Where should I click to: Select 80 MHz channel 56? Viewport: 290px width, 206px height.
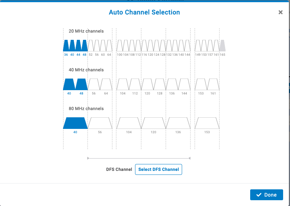click(x=100, y=123)
